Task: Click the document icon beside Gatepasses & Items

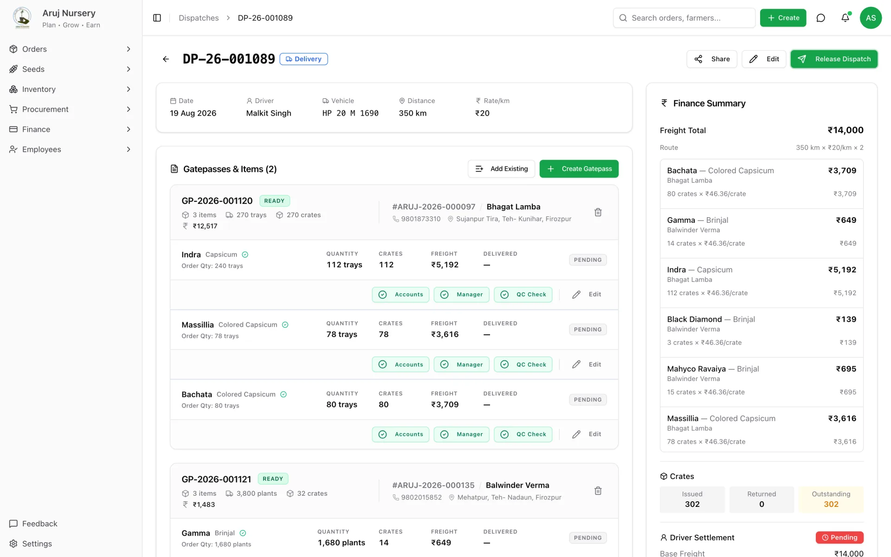Action: 174,169
